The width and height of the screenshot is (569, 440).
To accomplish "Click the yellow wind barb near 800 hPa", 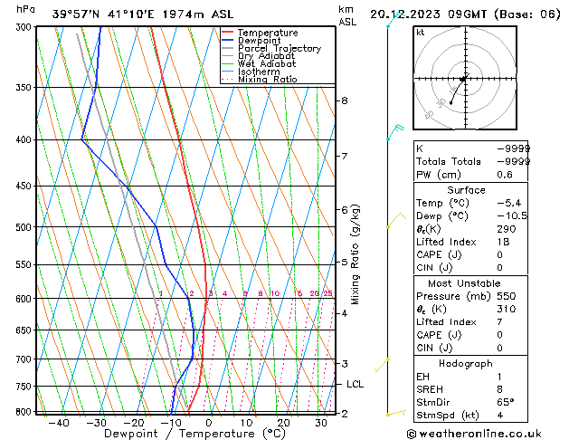I will (x=394, y=413).
